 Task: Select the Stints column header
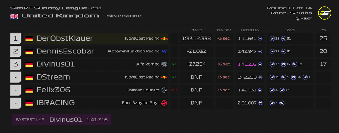click(290, 30)
